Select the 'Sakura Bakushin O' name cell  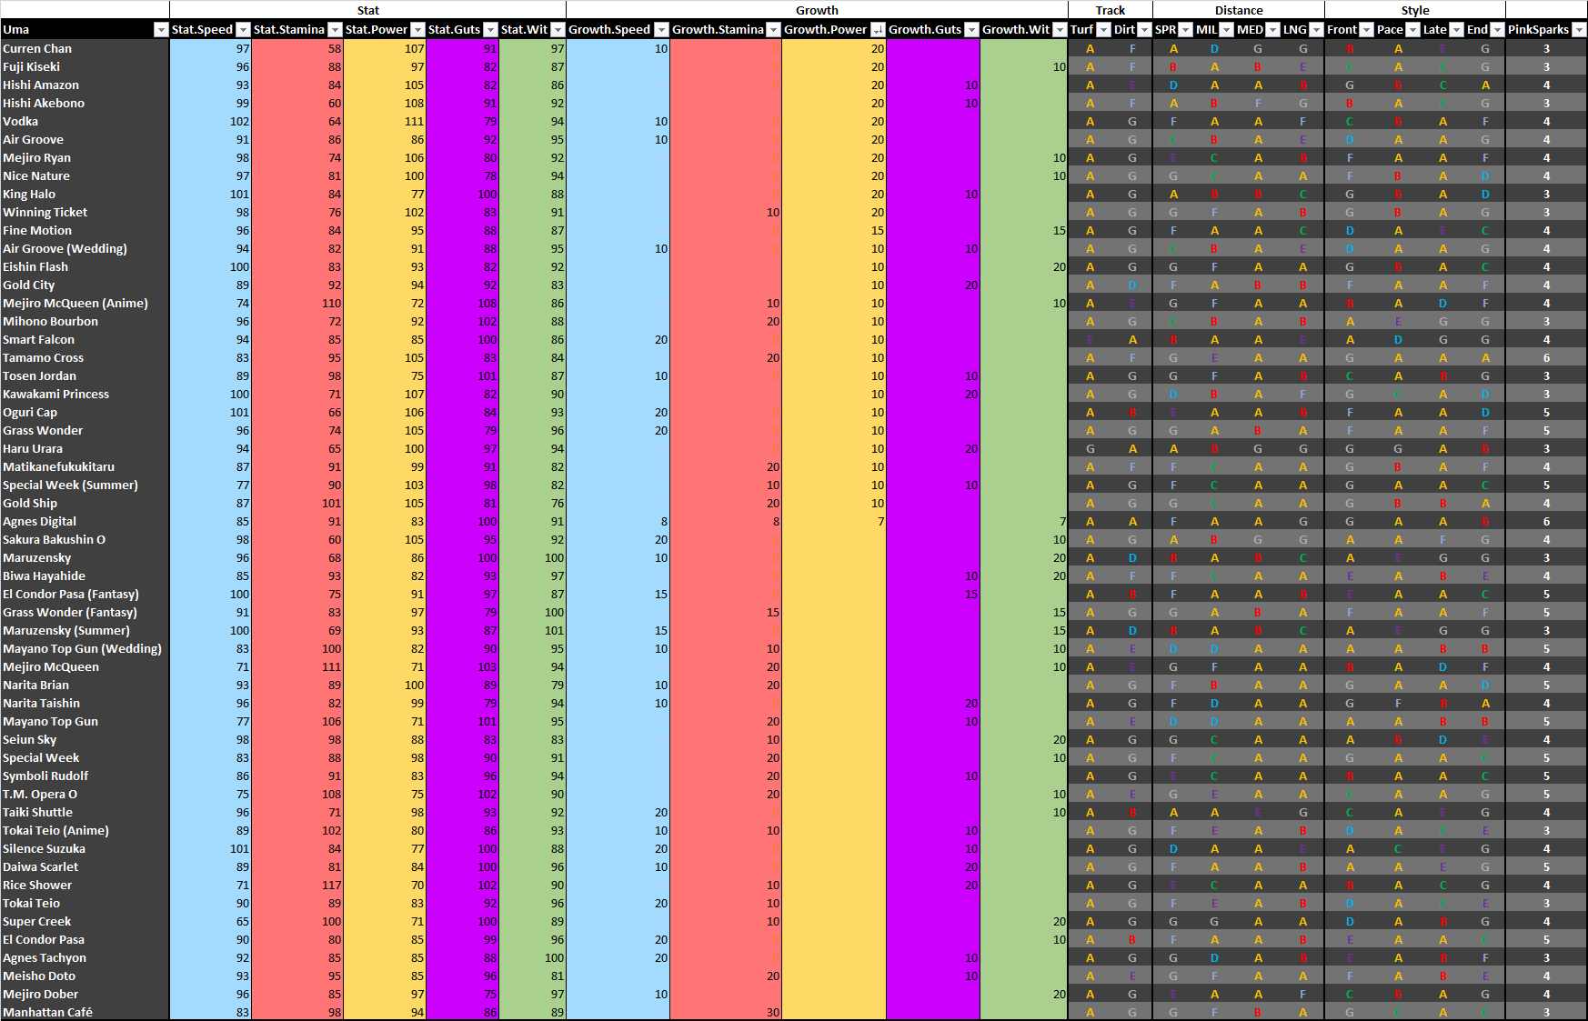(x=85, y=539)
